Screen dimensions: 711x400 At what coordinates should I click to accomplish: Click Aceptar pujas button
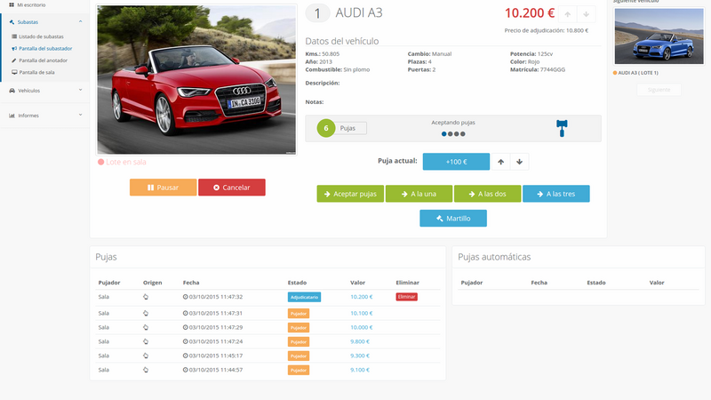pyautogui.click(x=350, y=194)
